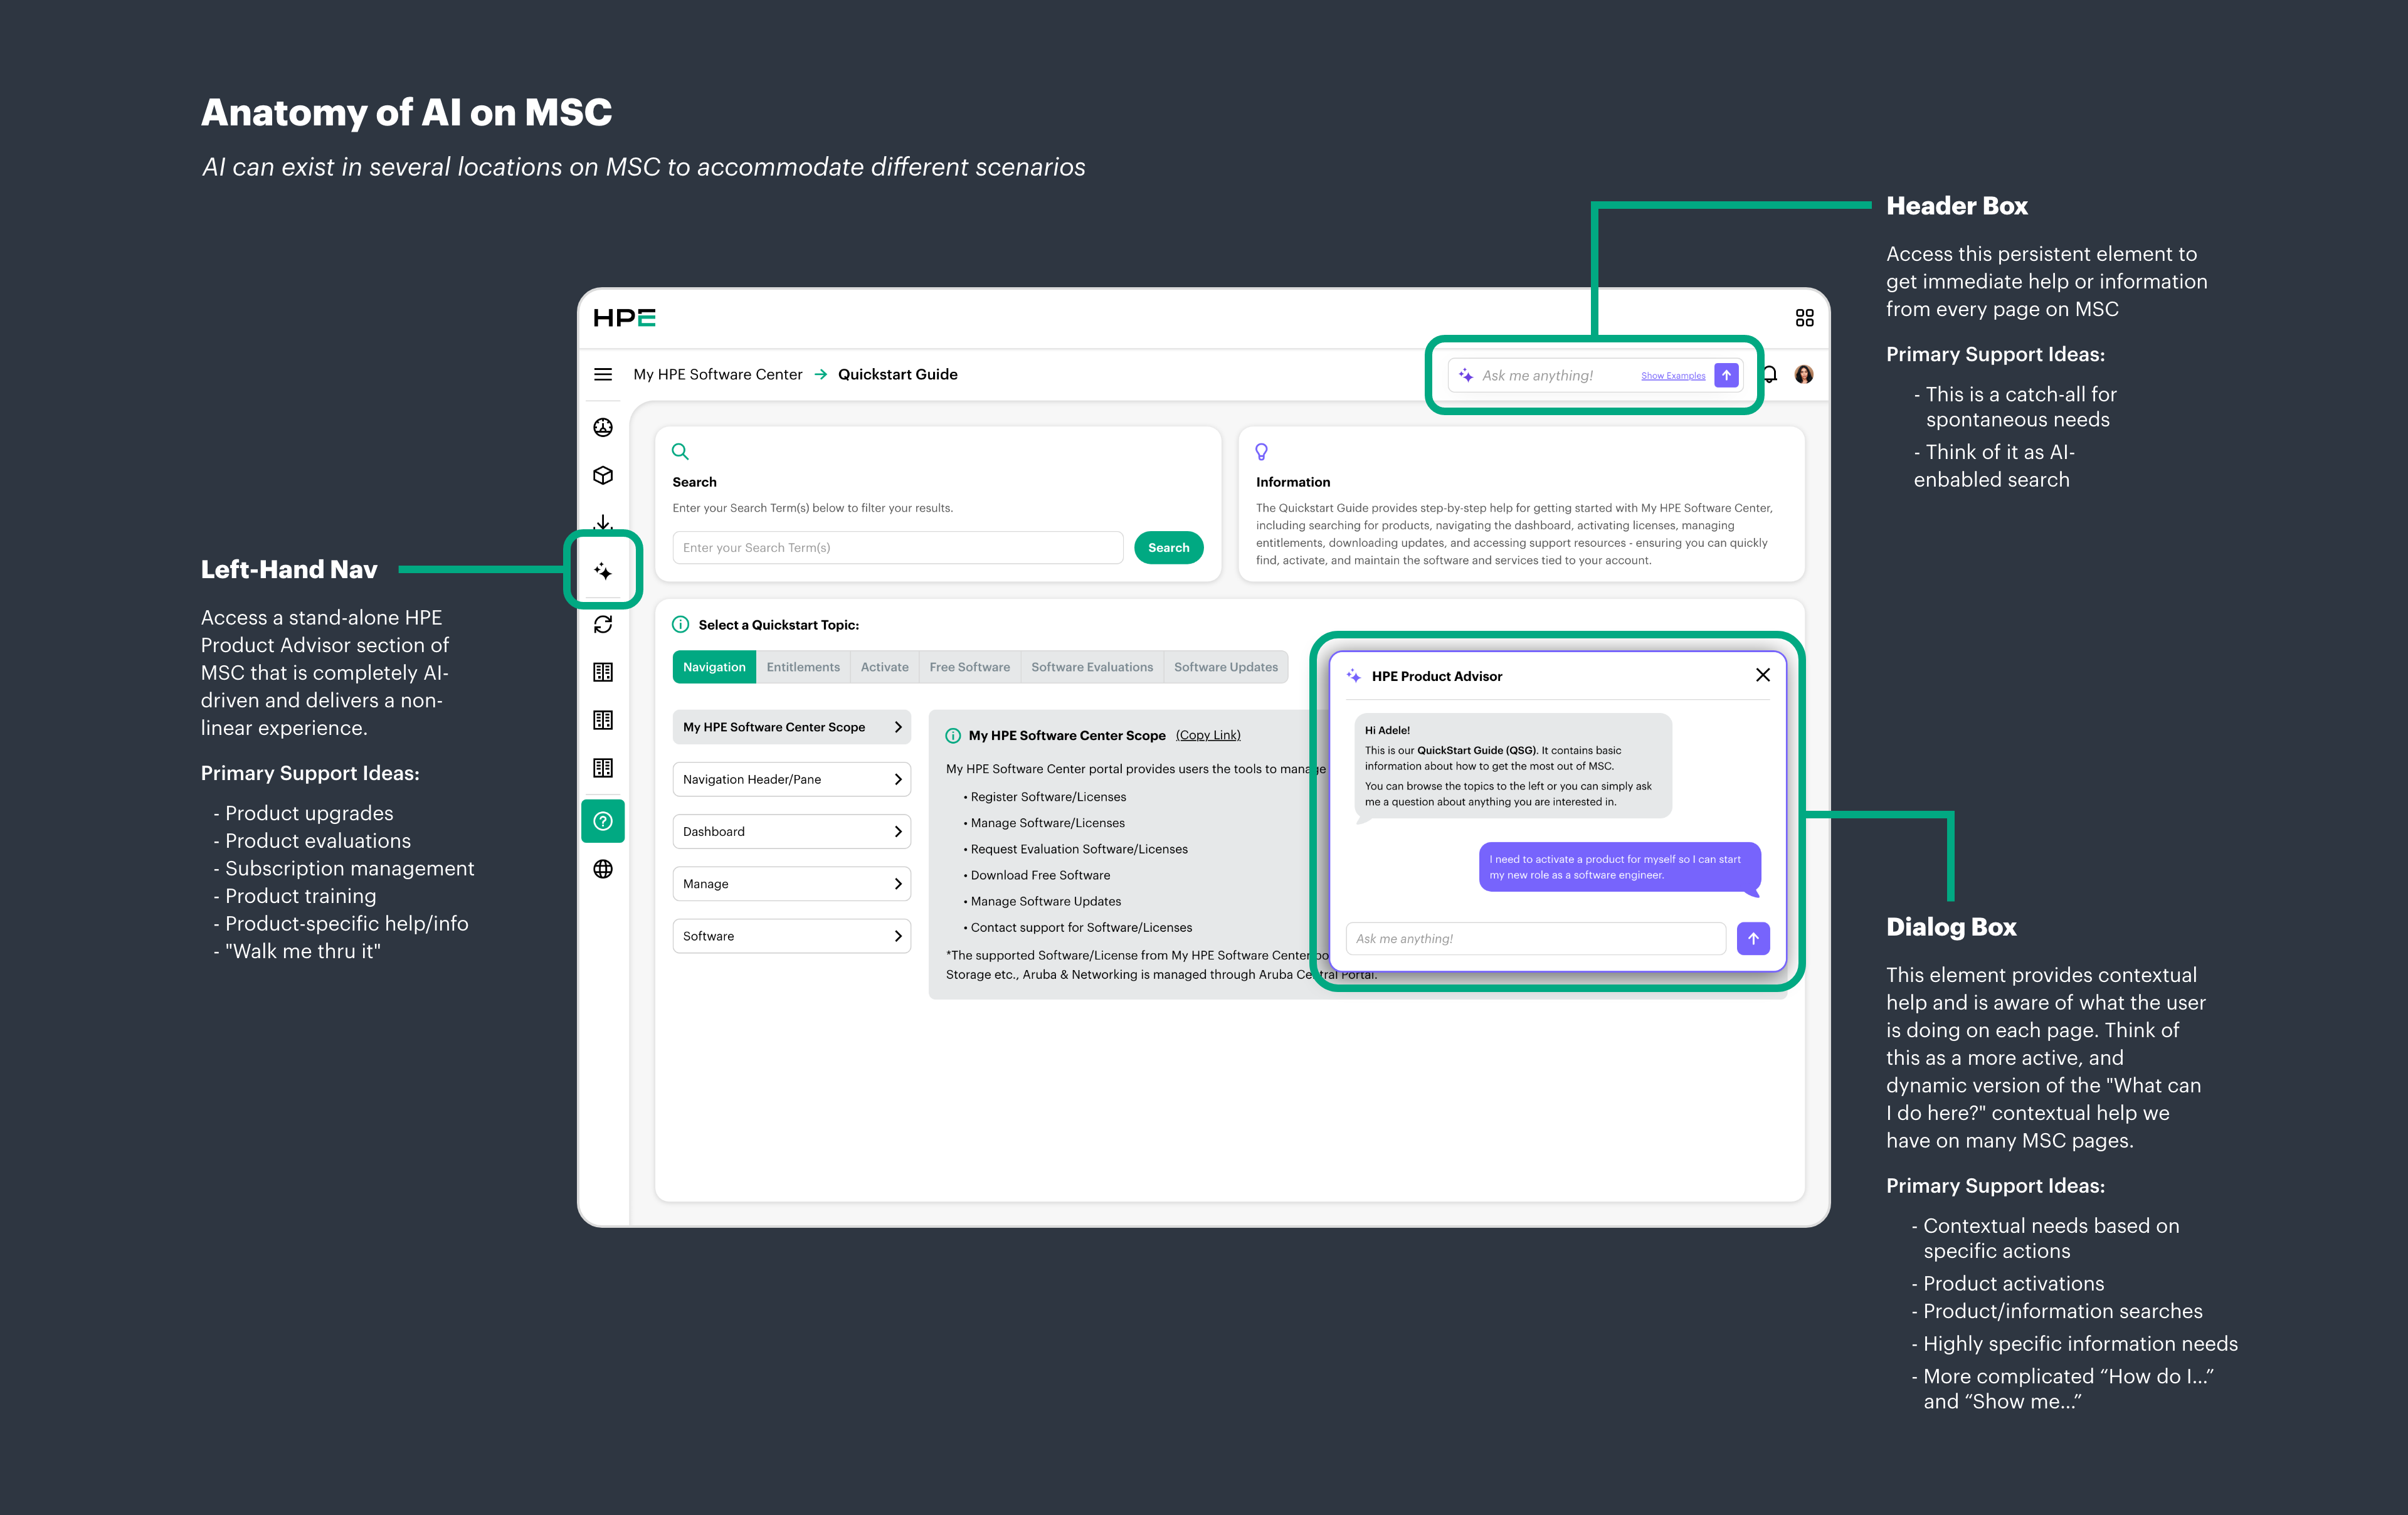Expand the Software topic row
Image resolution: width=2408 pixels, height=1515 pixels.
click(791, 936)
